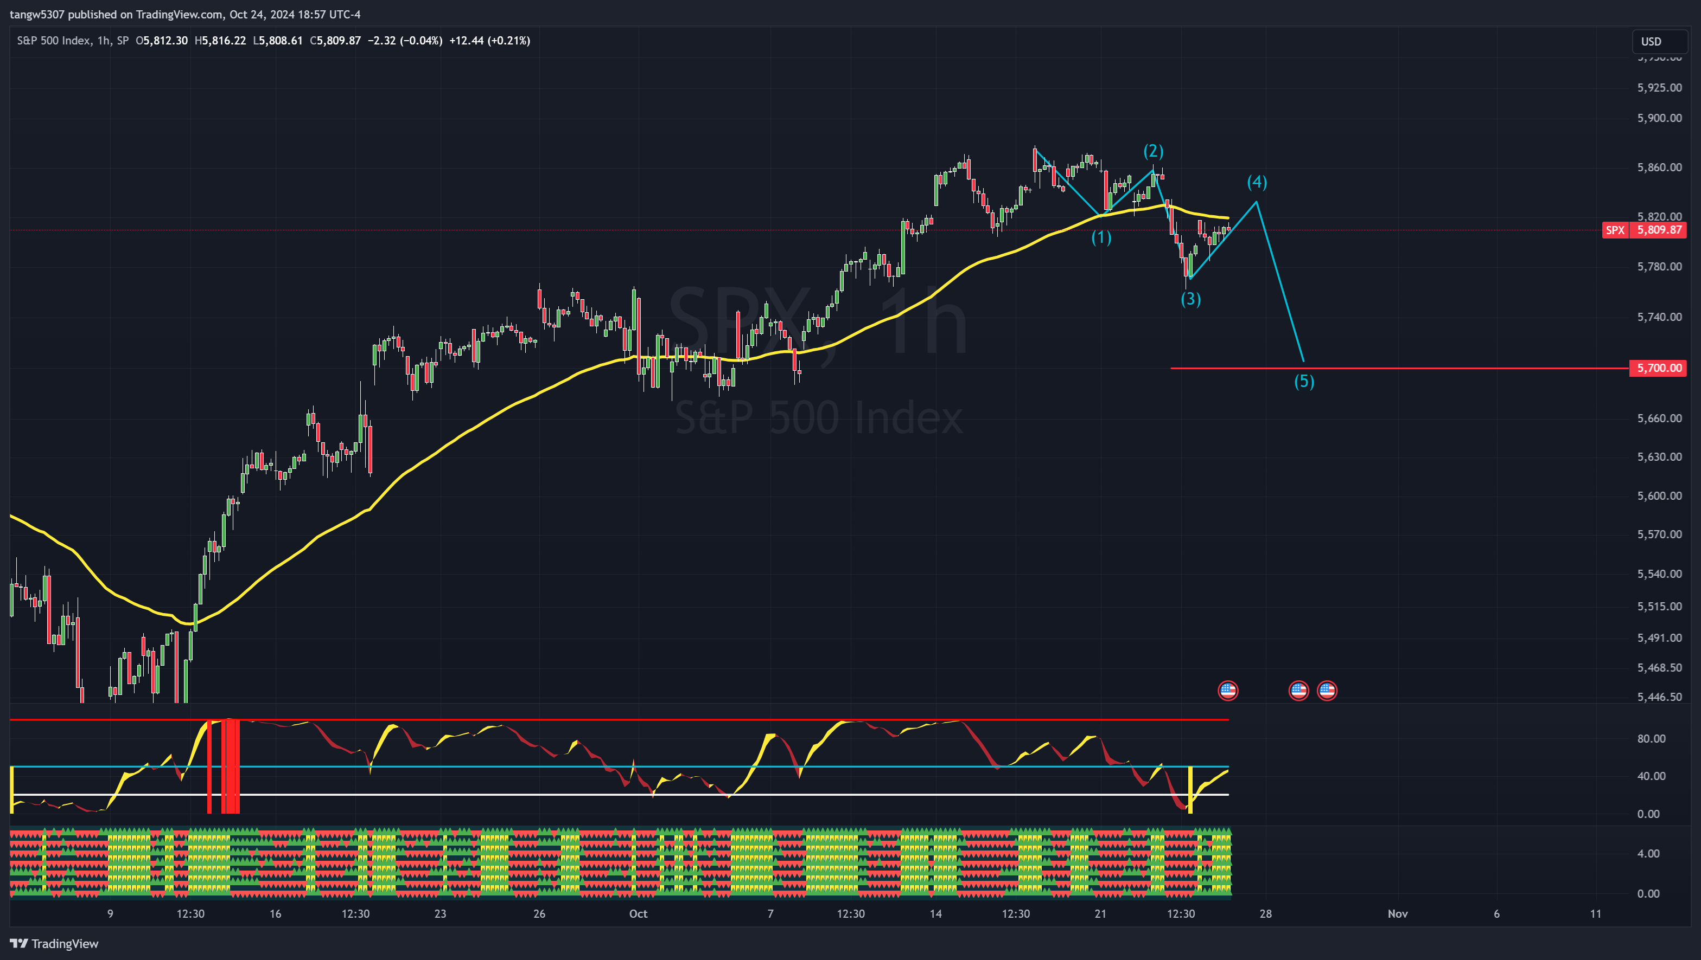Click the leftmost US flag economic event marker
This screenshot has width=1701, height=960.
(1228, 691)
